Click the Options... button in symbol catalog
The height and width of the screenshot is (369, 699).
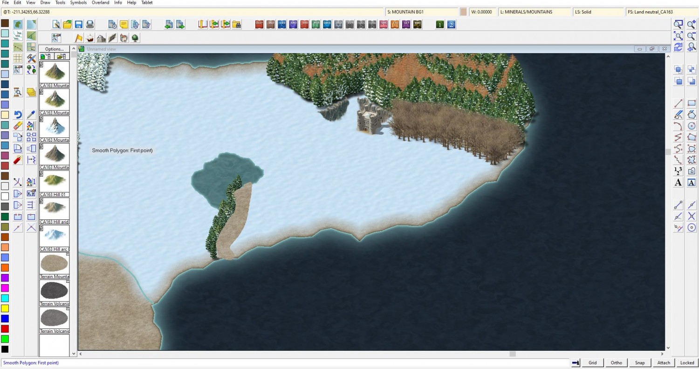click(x=54, y=49)
